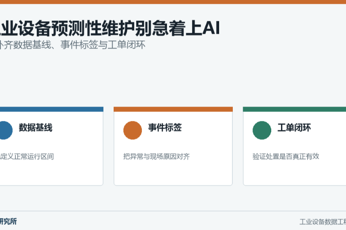The image size is (346, 230).
Task: Click the text 把异常与现场原因对齐
Action: click(156, 156)
